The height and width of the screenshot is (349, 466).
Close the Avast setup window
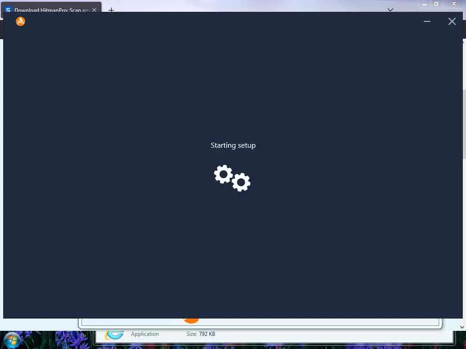(x=452, y=21)
